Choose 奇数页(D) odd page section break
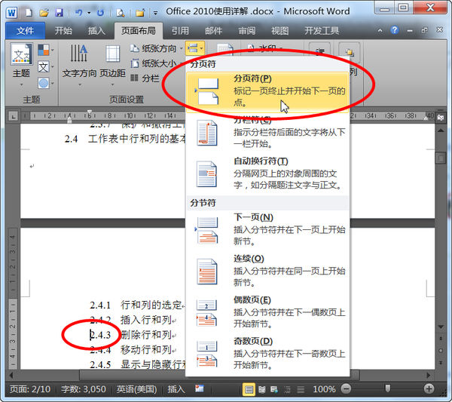This screenshot has height=402, width=452. 267,354
